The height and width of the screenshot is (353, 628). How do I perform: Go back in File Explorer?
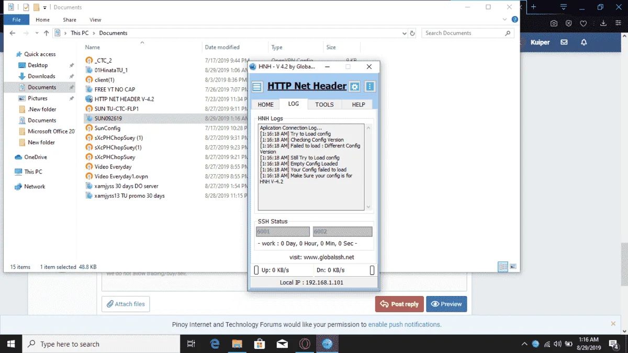[x=13, y=33]
